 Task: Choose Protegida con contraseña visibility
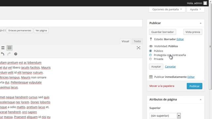click(150, 55)
